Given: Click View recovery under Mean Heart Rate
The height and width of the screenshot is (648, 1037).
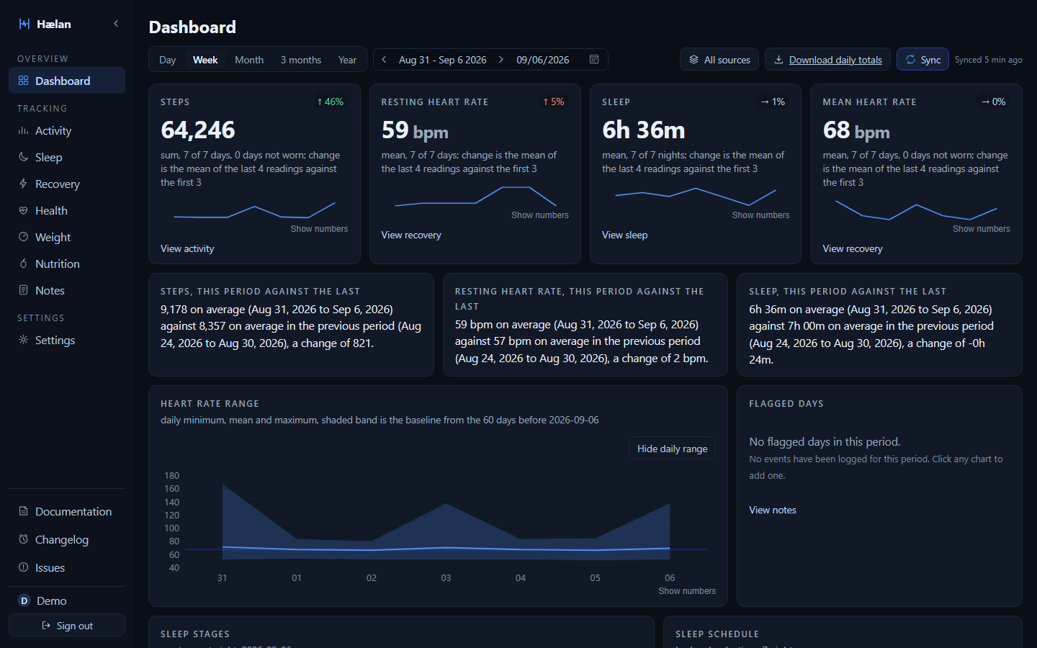Looking at the screenshot, I should pos(853,248).
